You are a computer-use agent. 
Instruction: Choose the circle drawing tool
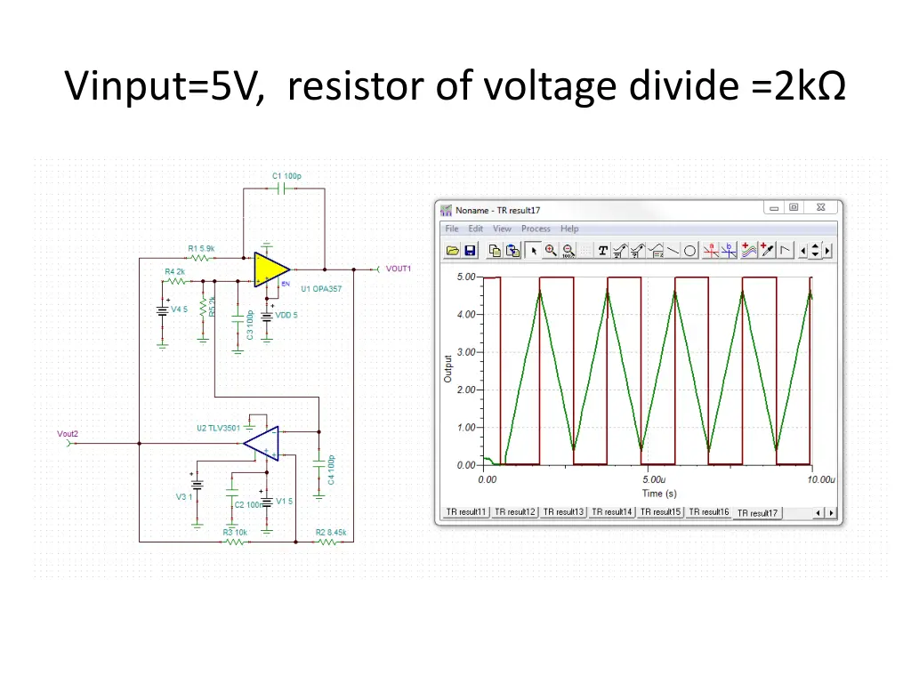click(689, 251)
